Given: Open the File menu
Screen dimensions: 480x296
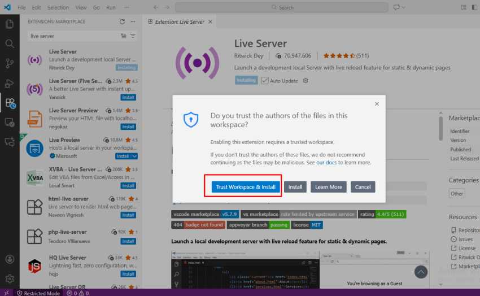Looking at the screenshot, I should click(21, 7).
